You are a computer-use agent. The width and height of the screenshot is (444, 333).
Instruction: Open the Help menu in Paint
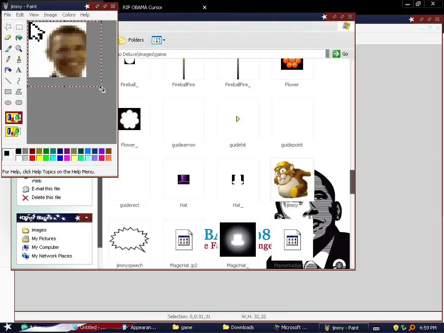[85, 15]
